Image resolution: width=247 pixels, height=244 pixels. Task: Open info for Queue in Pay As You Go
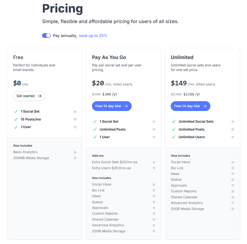(154, 202)
